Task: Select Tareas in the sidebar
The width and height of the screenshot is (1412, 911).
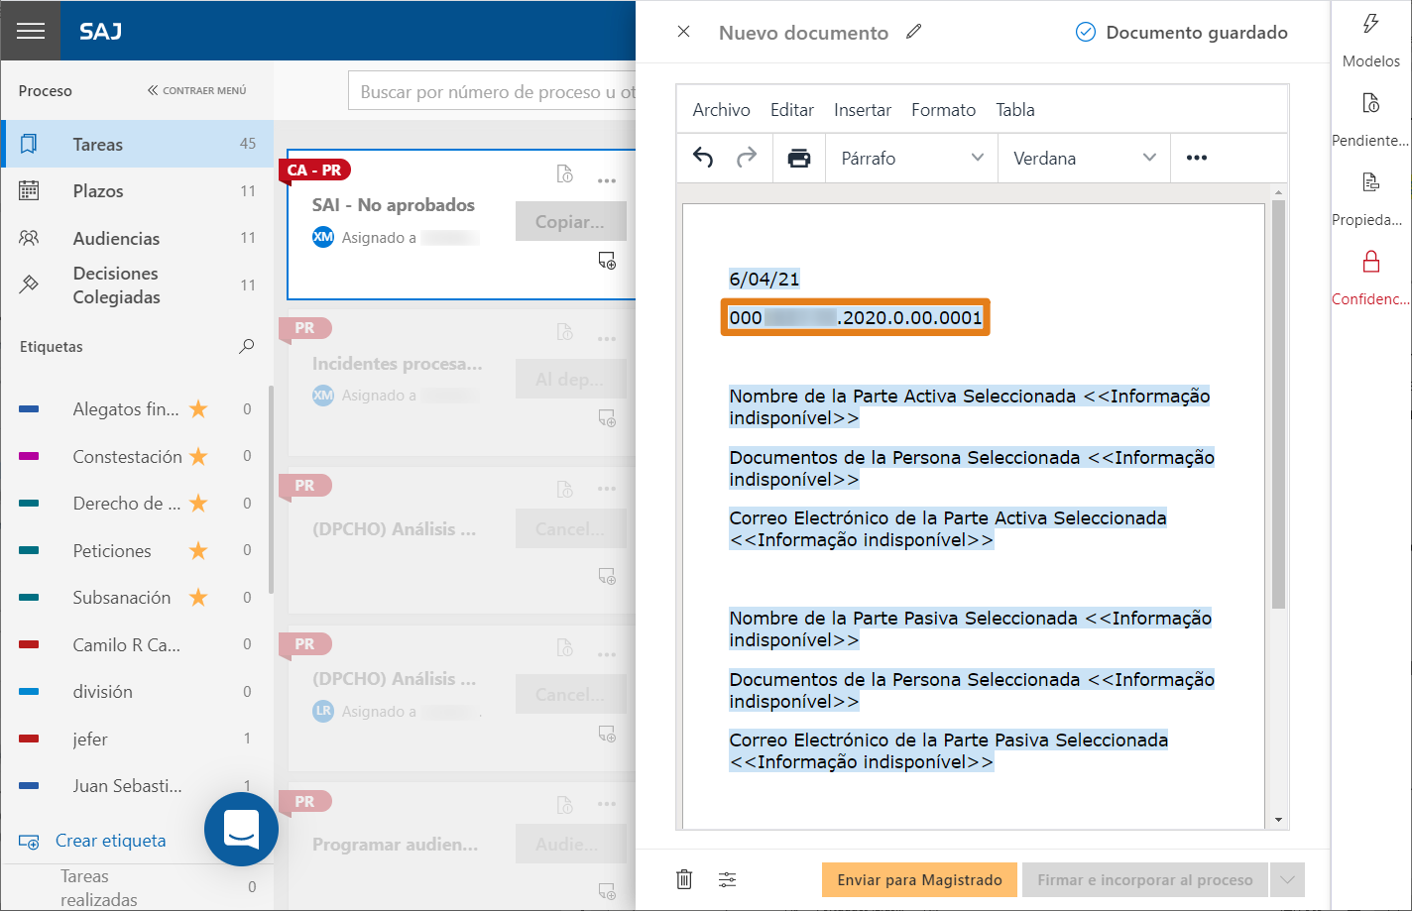Action: pyautogui.click(x=138, y=145)
